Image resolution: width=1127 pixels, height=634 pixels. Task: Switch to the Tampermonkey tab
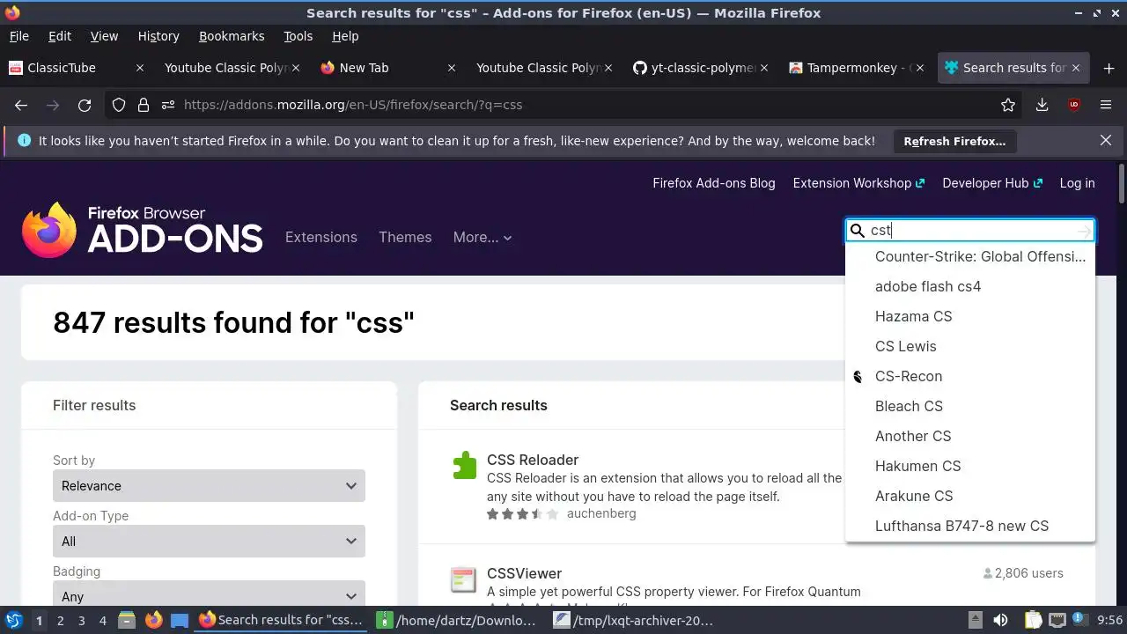tap(857, 68)
